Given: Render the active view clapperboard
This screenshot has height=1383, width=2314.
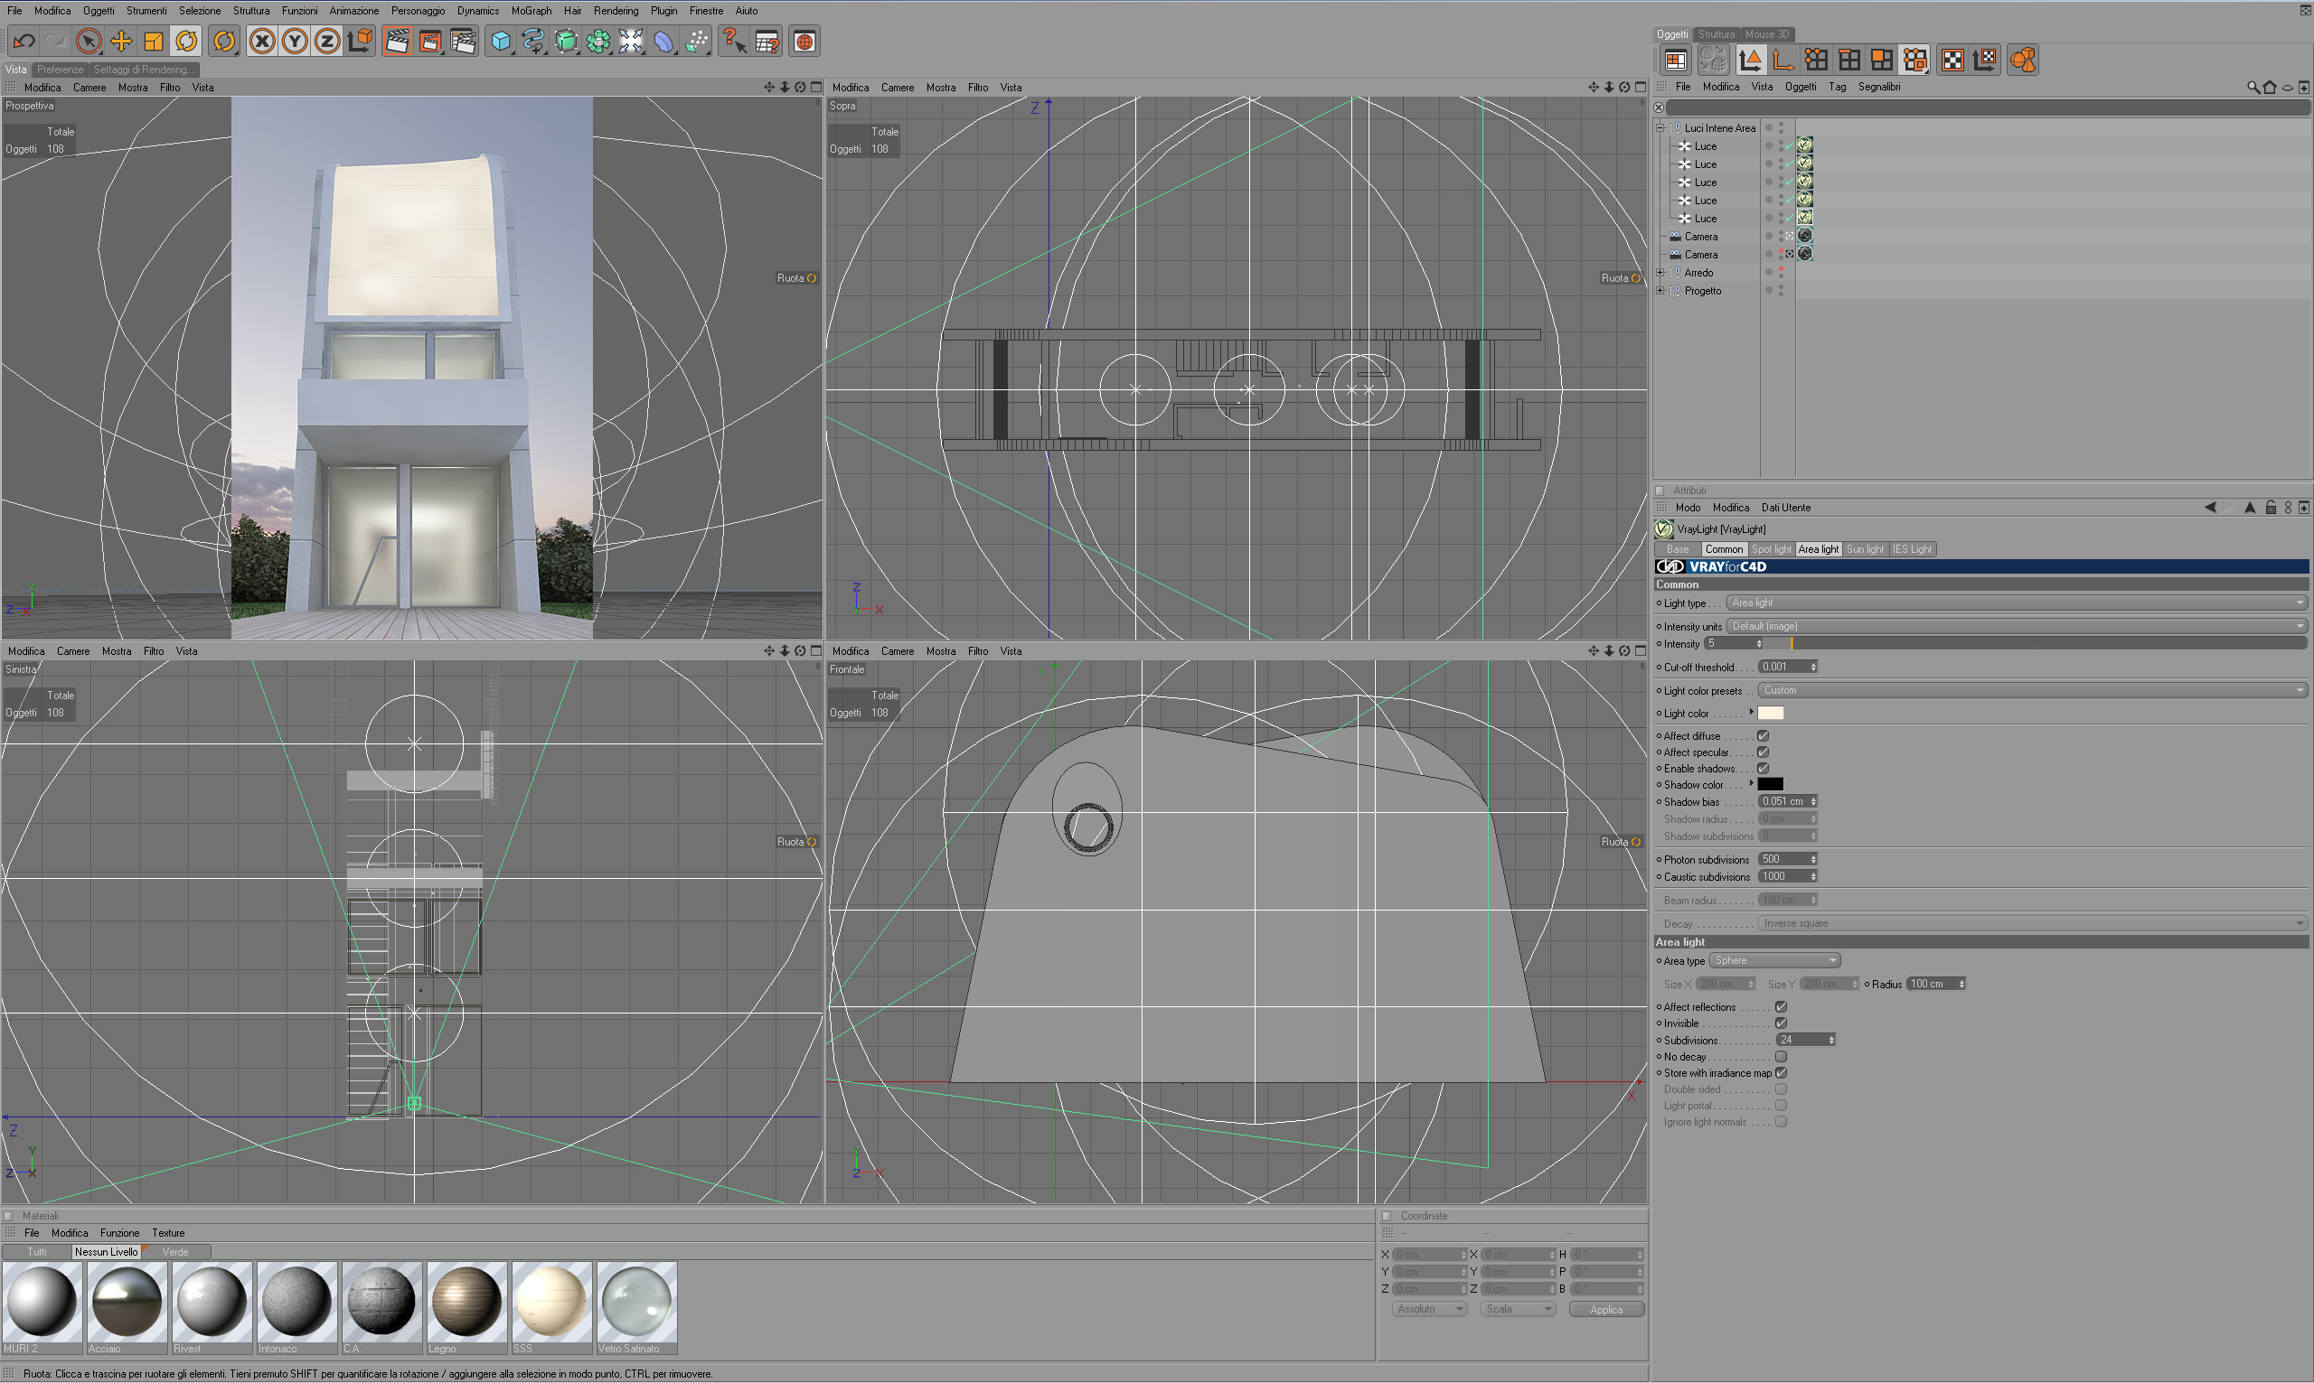Looking at the screenshot, I should (398, 41).
